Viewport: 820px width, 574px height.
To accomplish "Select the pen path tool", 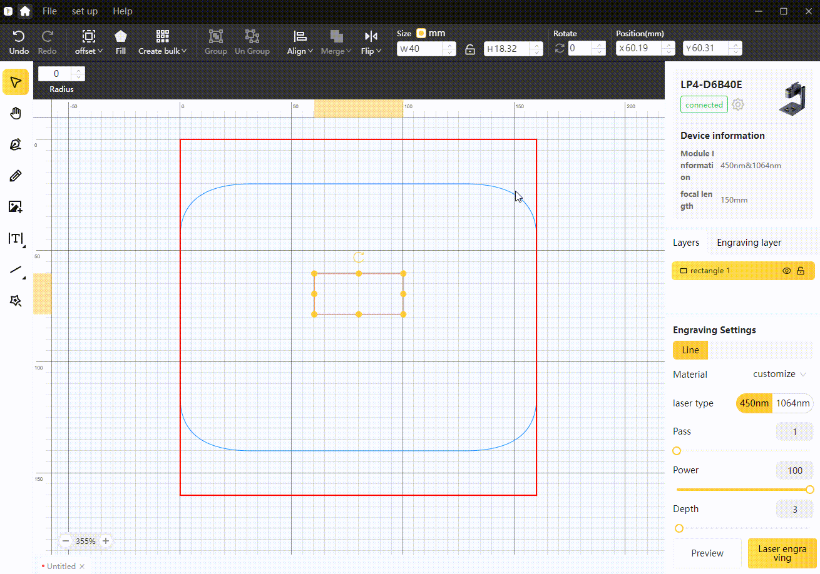I will (x=16, y=144).
